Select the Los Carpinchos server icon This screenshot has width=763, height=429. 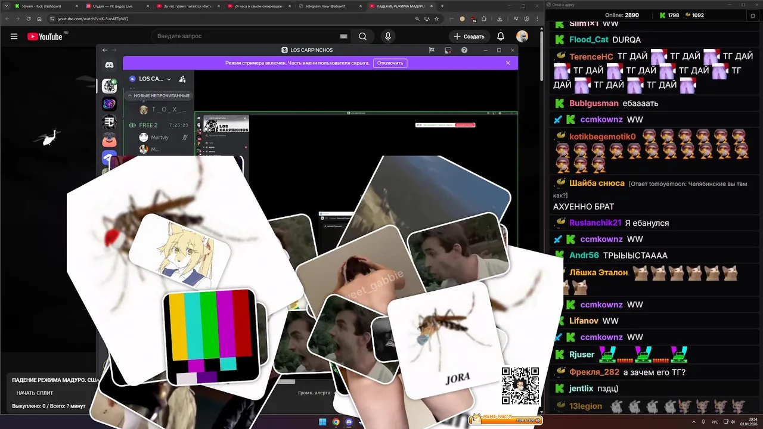coord(109,86)
